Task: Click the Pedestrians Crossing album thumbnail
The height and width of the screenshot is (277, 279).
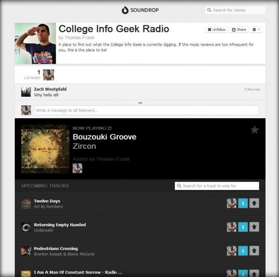Action: 26,251
